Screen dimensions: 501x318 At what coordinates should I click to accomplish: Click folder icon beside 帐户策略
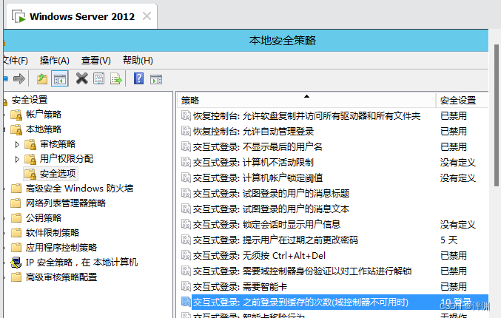[16, 115]
